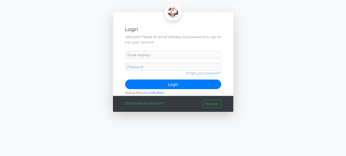Select the Login heading text

coord(131,29)
